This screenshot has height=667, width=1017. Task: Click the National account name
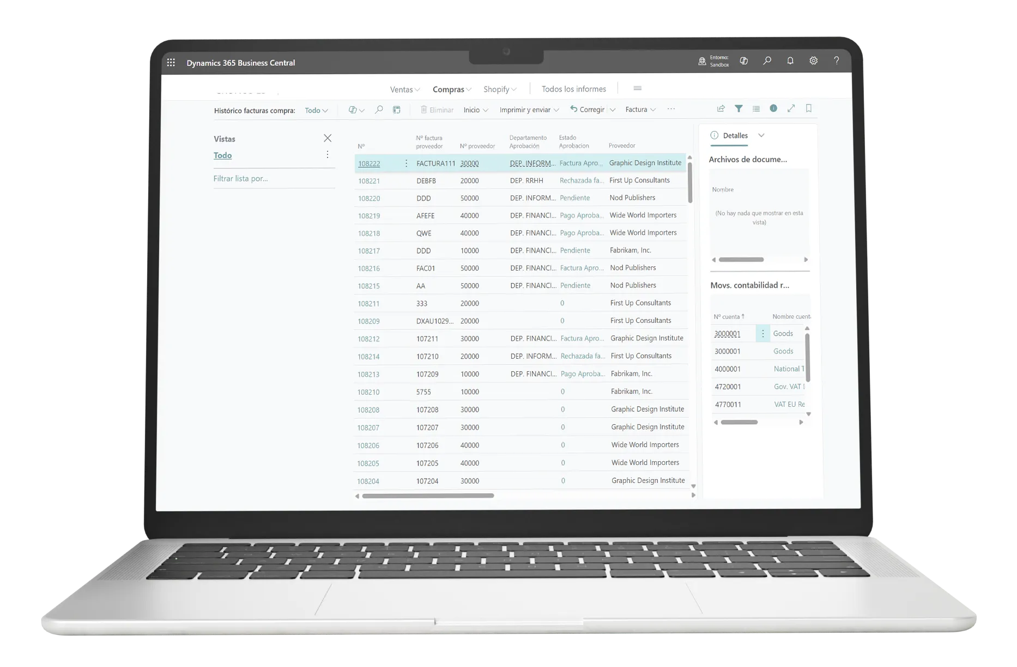click(789, 369)
